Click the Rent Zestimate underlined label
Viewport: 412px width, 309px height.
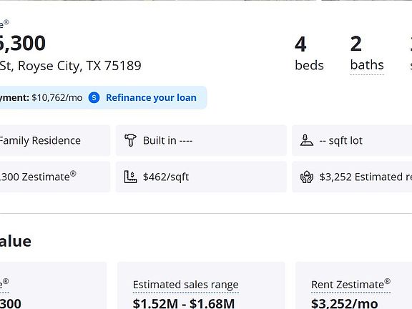(x=350, y=284)
